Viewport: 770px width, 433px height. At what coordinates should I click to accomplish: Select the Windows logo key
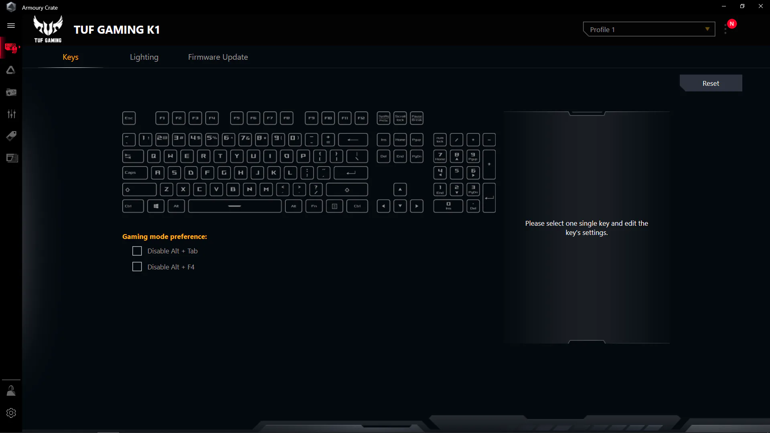[x=156, y=206]
